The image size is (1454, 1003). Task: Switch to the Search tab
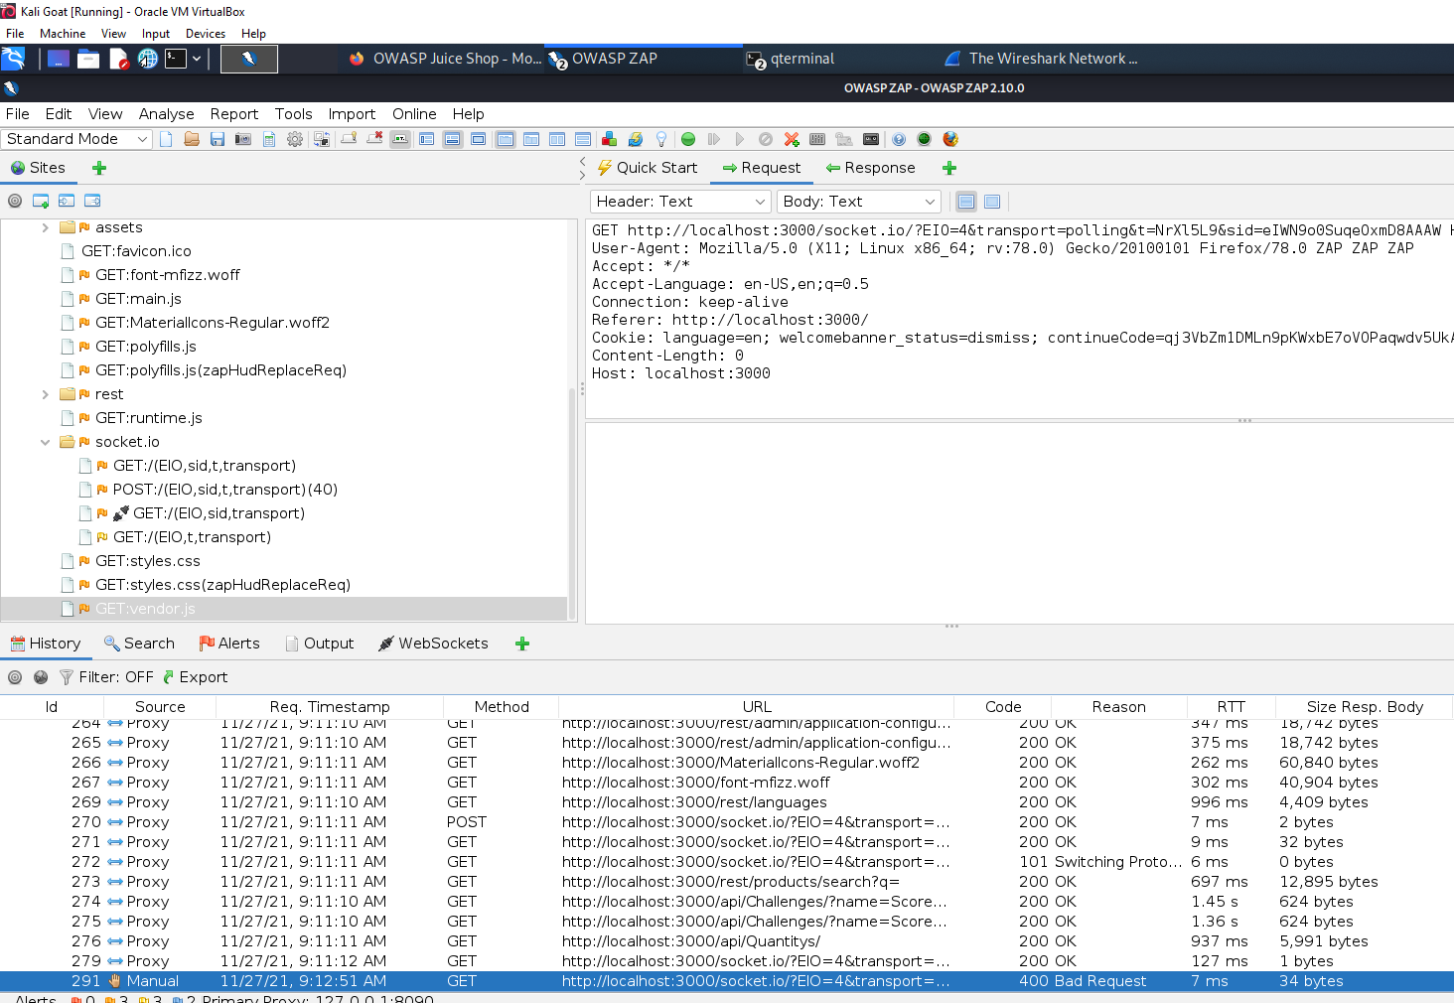click(x=139, y=644)
